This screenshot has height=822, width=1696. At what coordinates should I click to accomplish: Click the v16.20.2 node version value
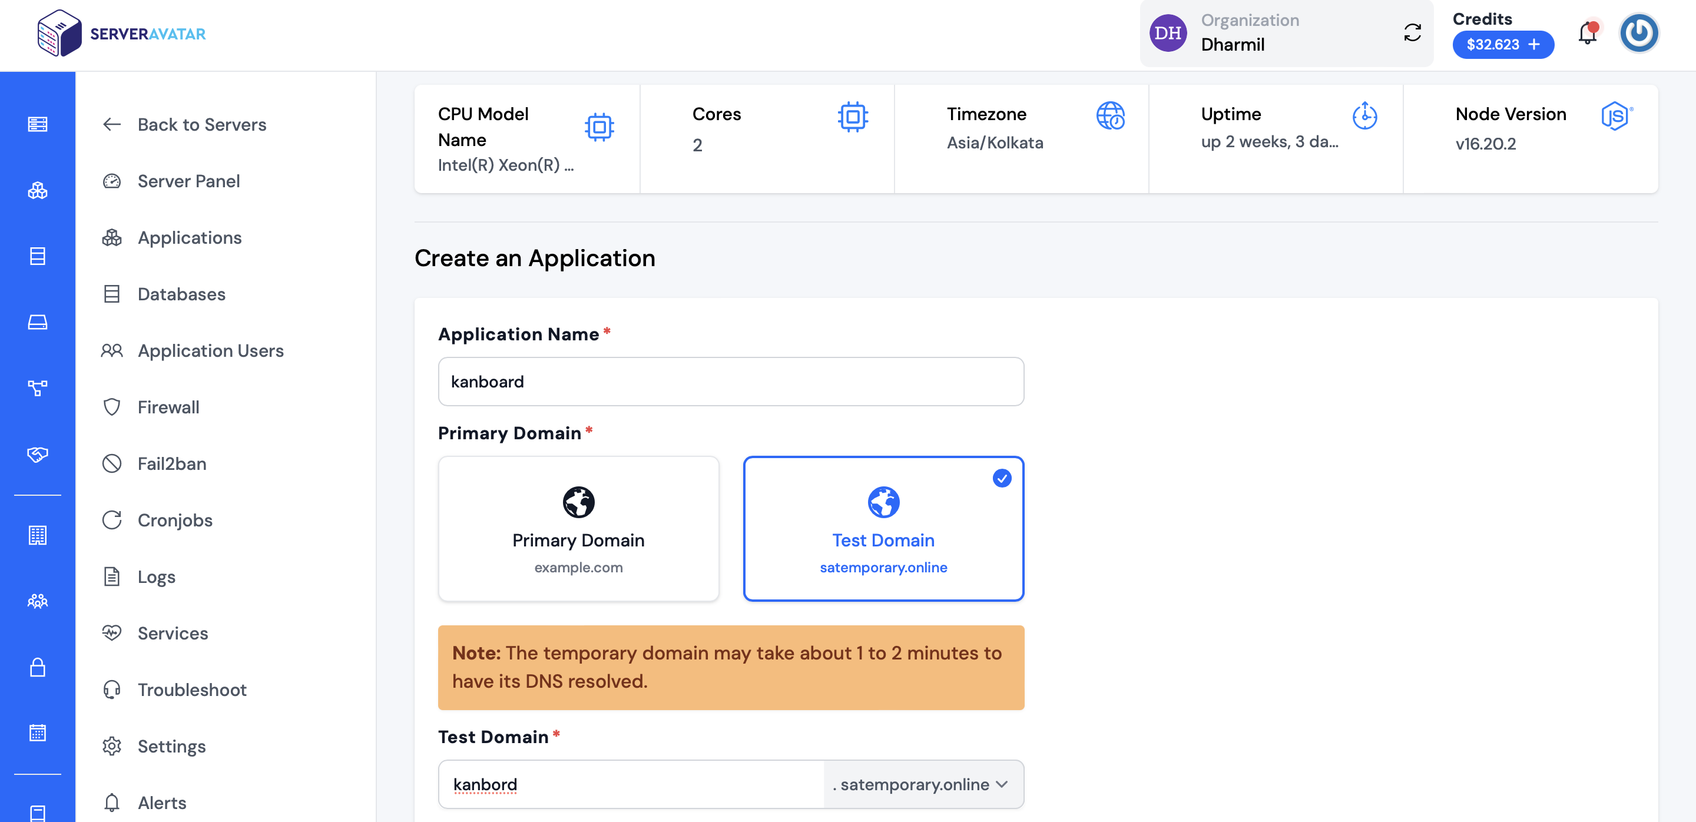pyautogui.click(x=1485, y=144)
